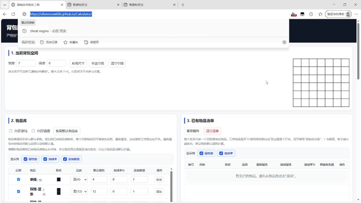Click 双格-竖条 bonus rate field showing 0
The image size is (361, 203).
click(119, 191)
